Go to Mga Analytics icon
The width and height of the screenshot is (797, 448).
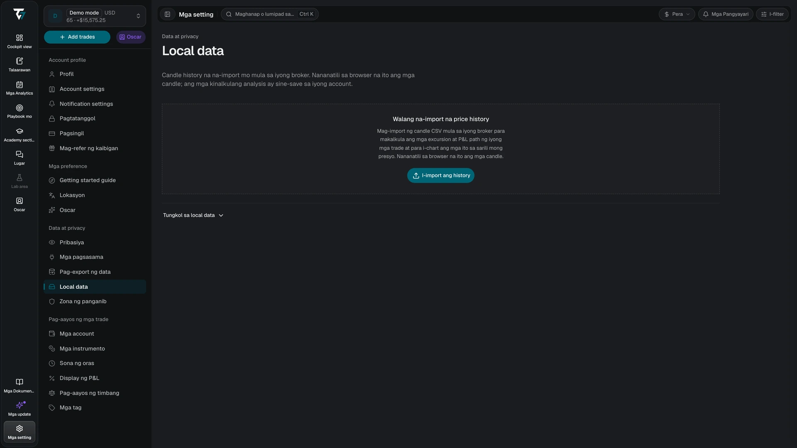(19, 88)
